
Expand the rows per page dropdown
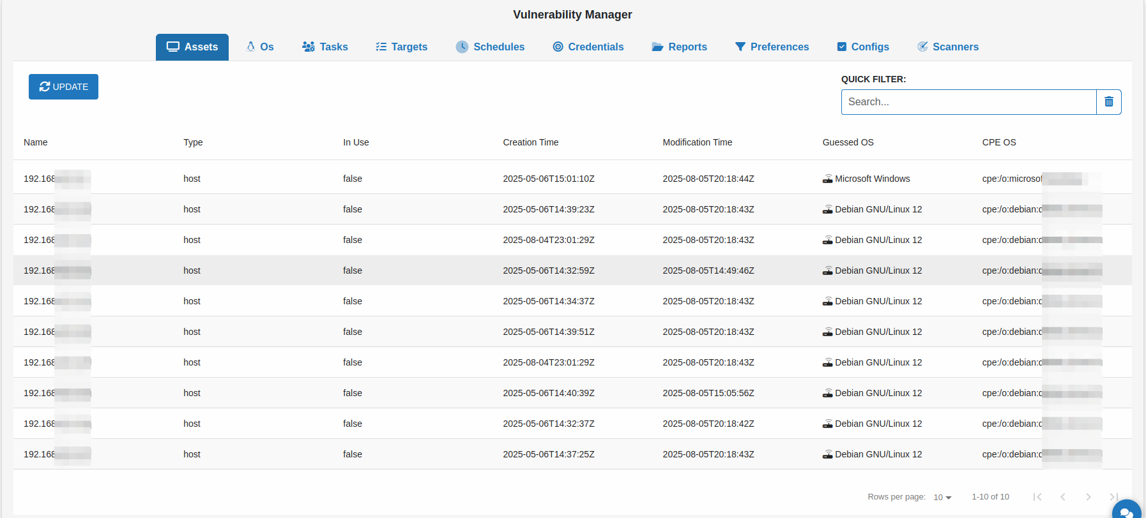pyautogui.click(x=942, y=498)
